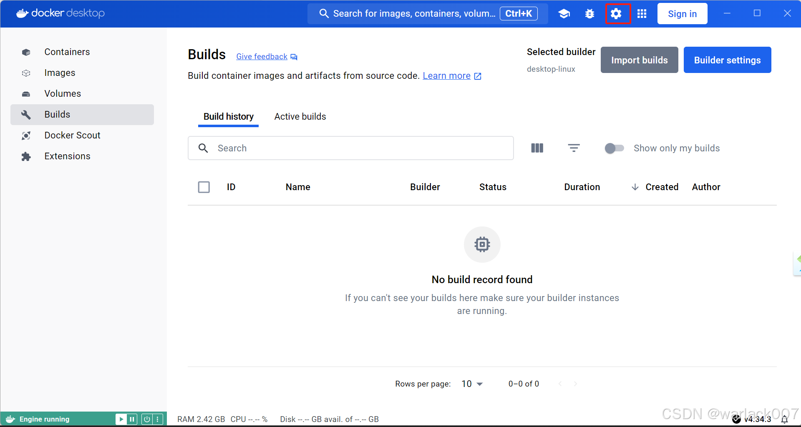Viewport: 801px width, 427px height.
Task: Open the engine more options menu
Action: pyautogui.click(x=158, y=419)
